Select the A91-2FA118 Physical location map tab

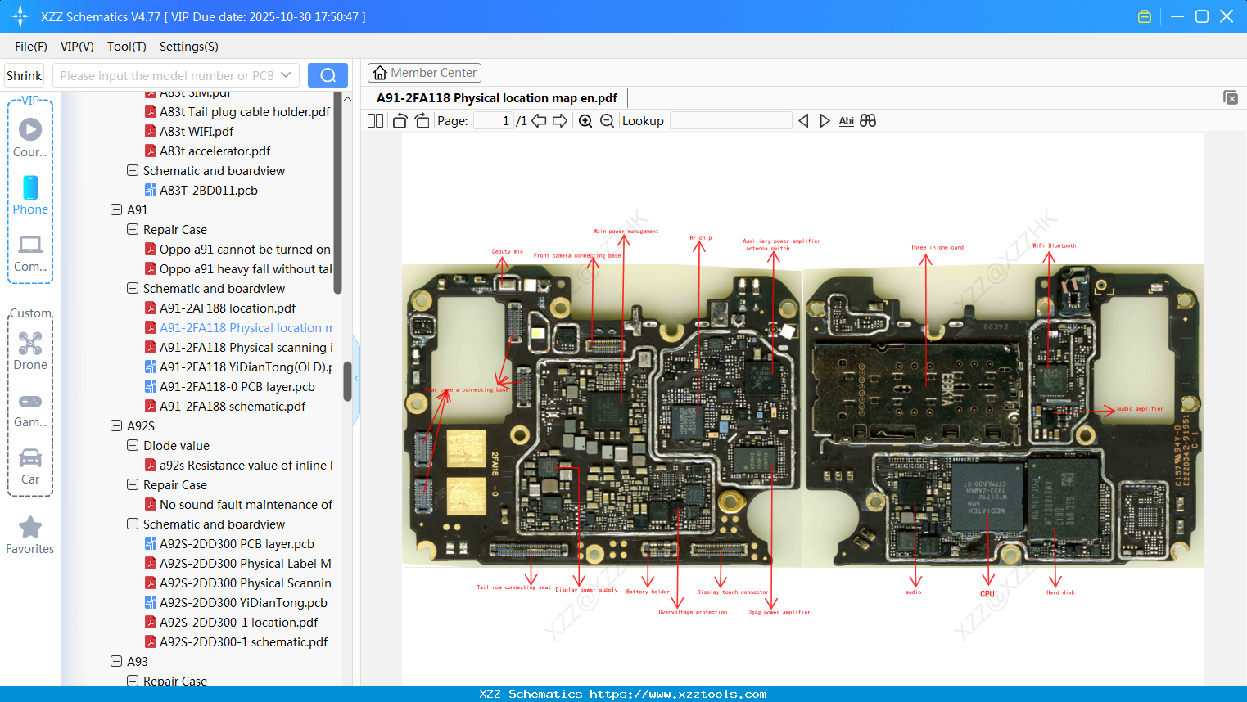(x=497, y=98)
